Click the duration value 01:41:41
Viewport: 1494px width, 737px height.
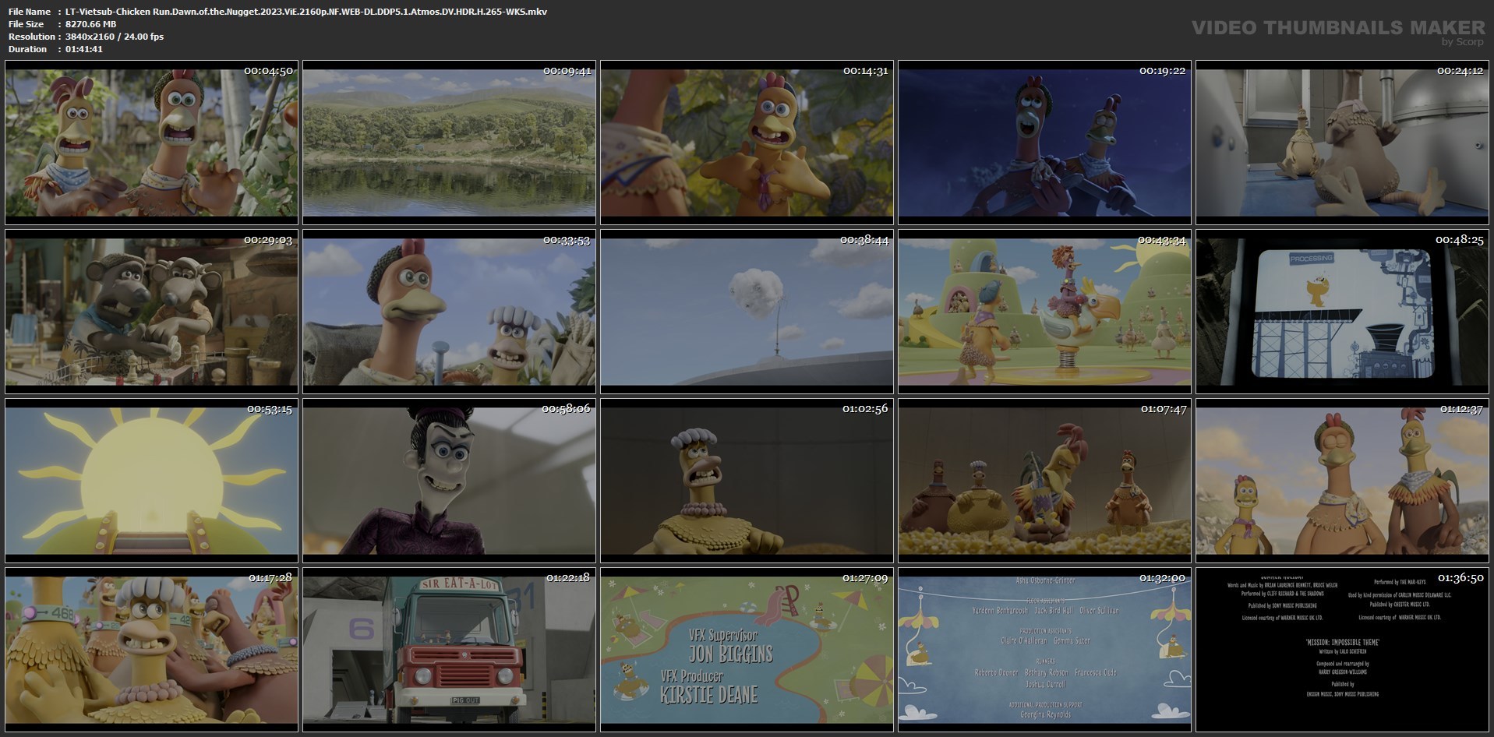tap(84, 49)
